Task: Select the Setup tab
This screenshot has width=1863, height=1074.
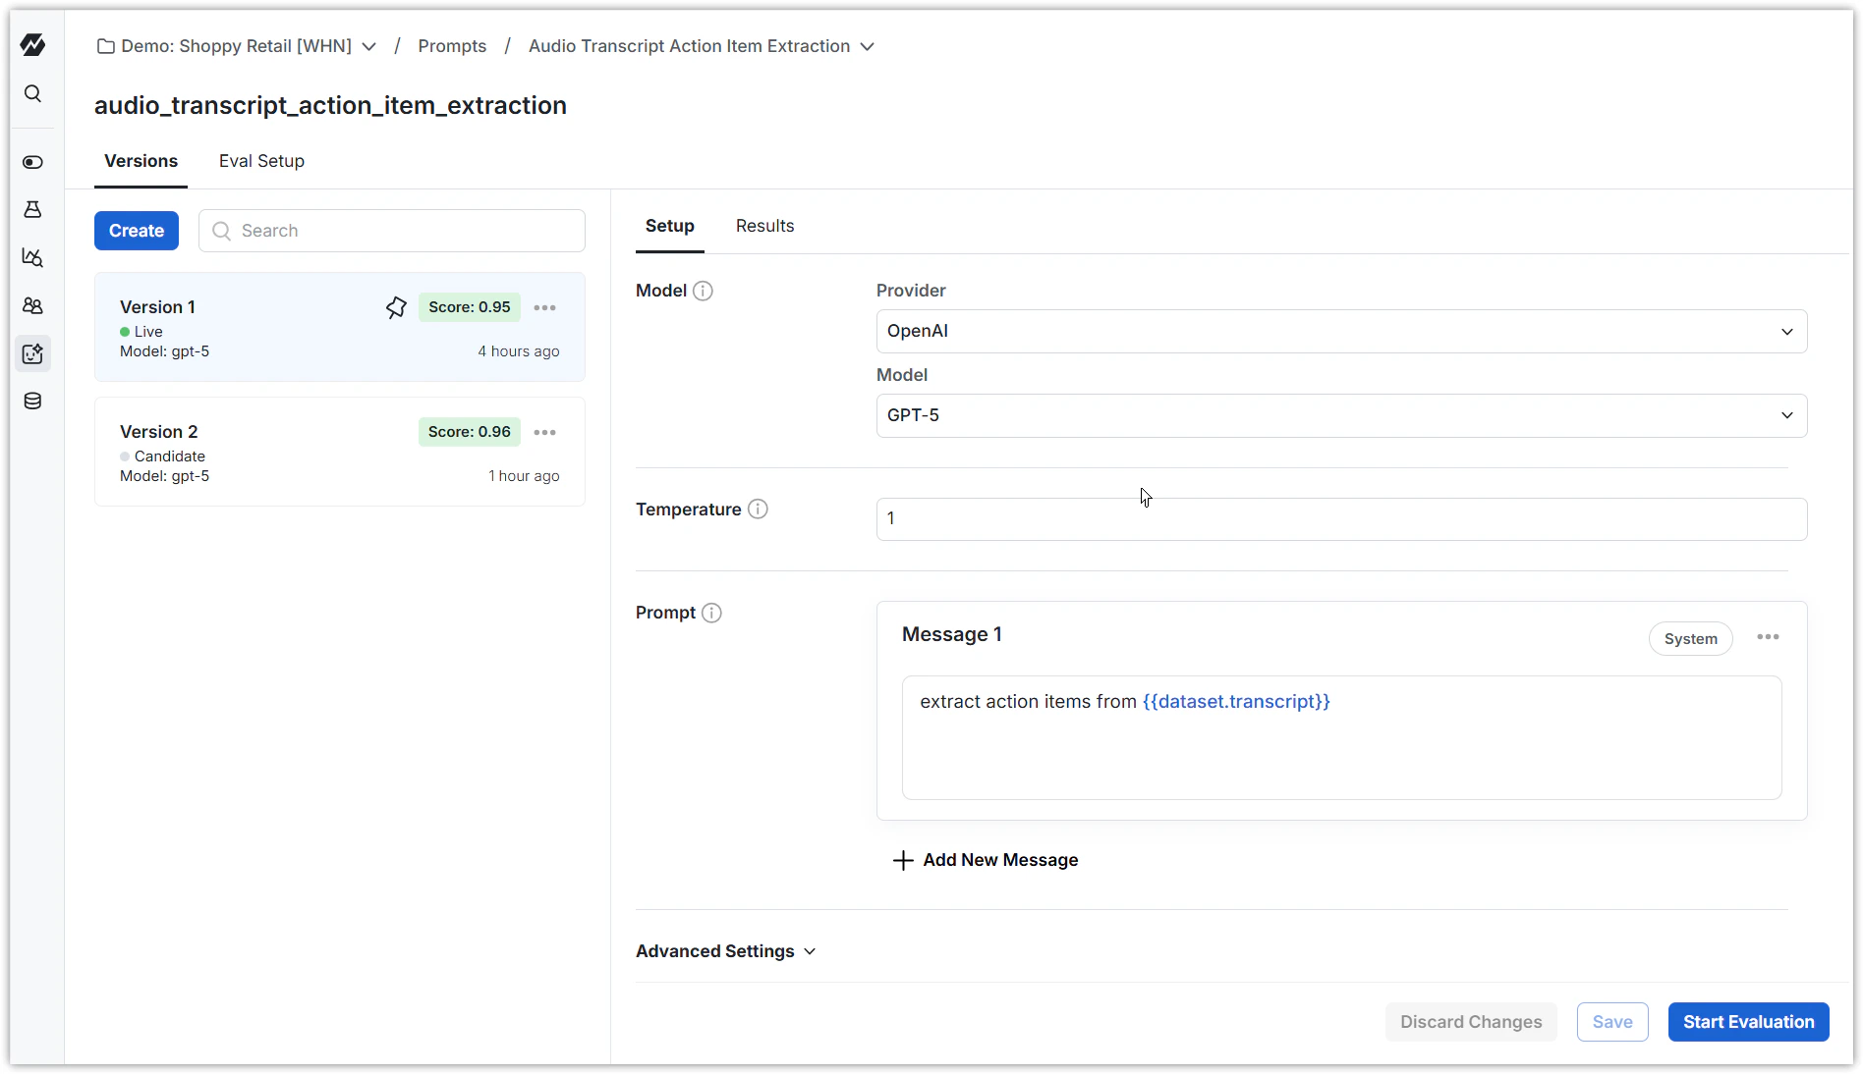Action: point(669,226)
